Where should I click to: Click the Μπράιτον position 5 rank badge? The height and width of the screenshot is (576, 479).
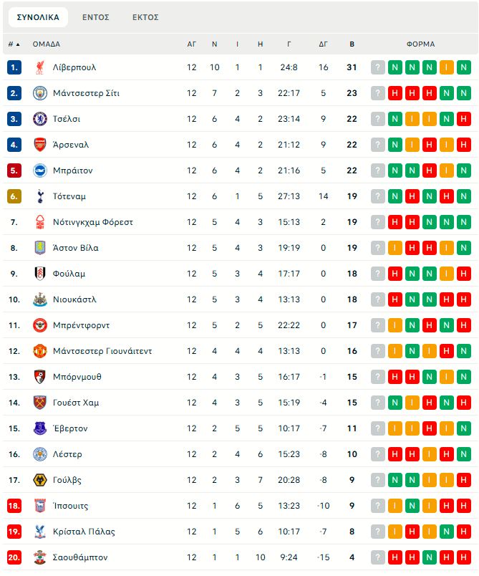click(x=14, y=171)
